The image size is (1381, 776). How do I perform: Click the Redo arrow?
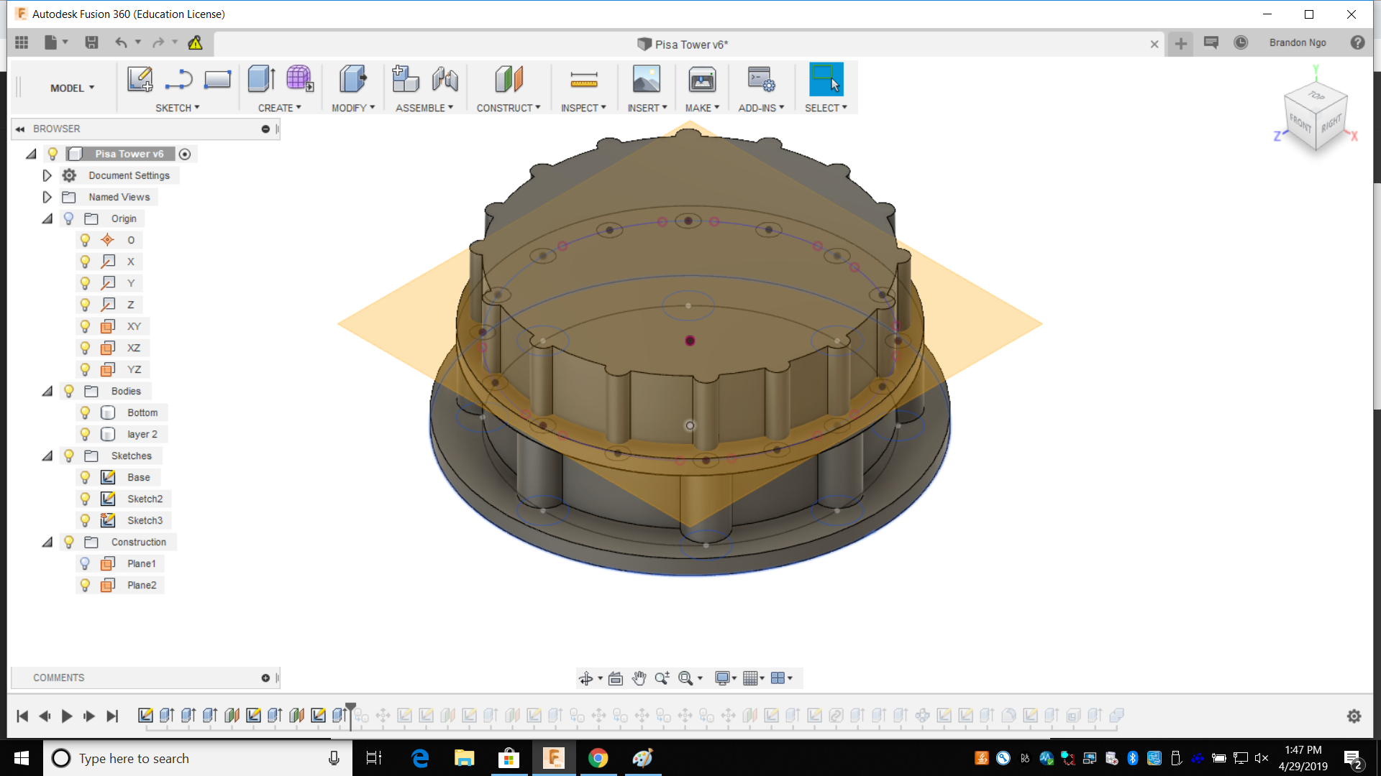158,43
